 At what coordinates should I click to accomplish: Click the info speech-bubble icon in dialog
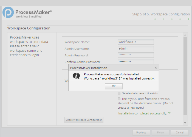(76, 76)
